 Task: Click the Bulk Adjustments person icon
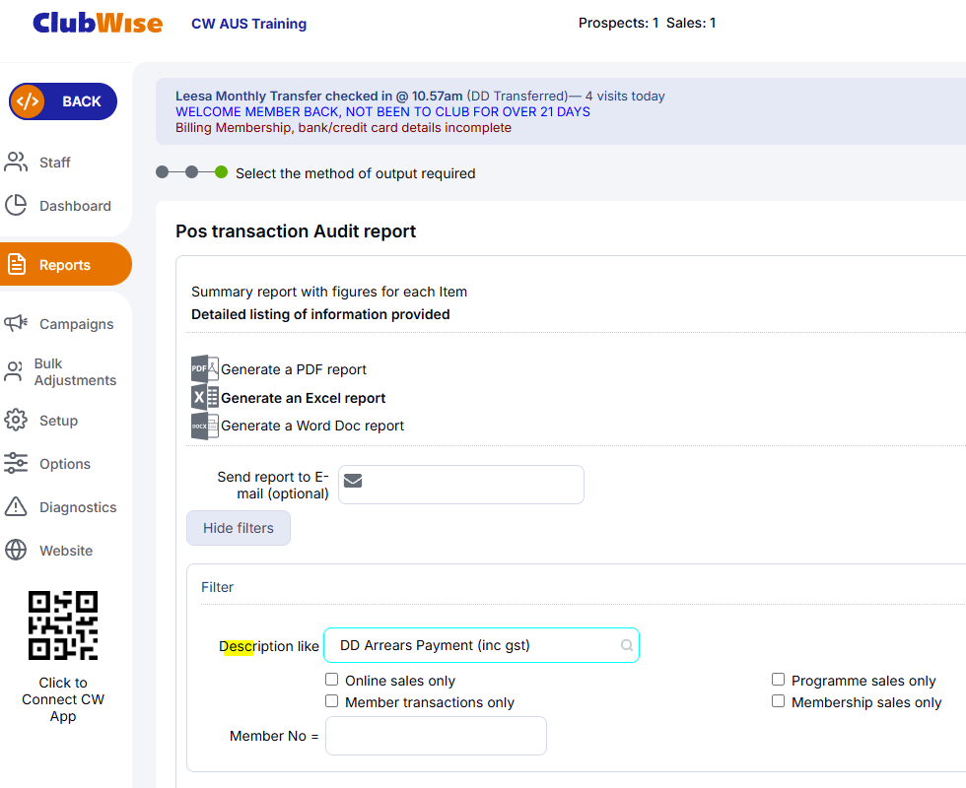click(14, 371)
